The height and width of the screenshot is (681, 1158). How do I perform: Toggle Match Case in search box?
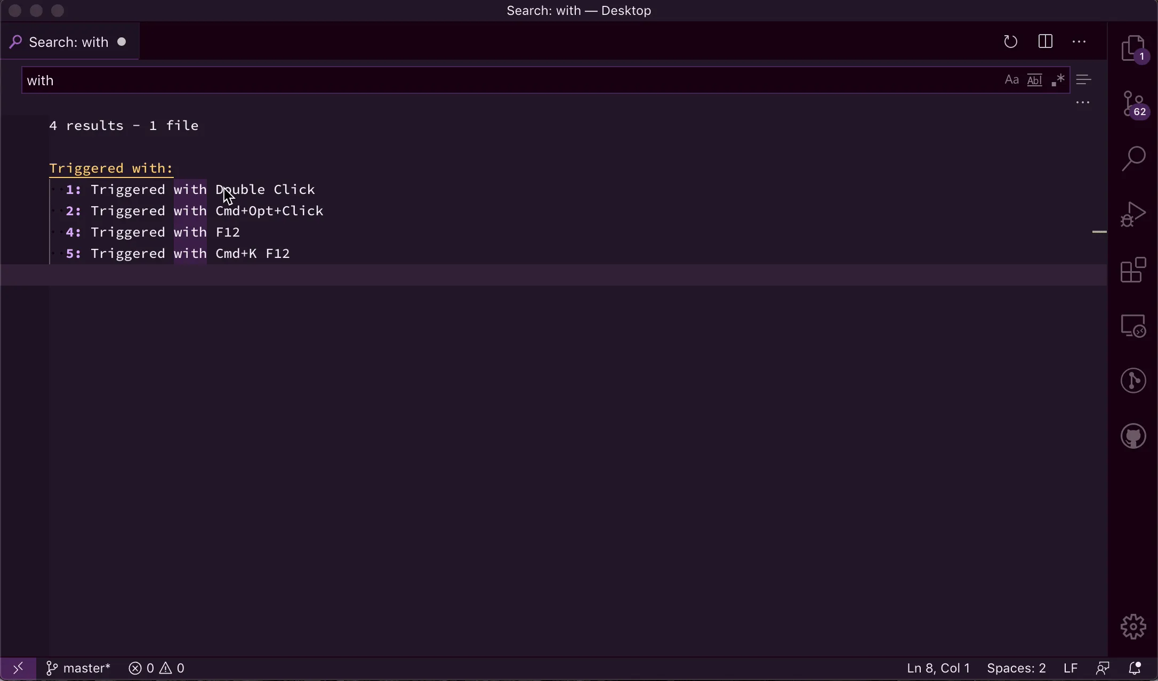pos(1011,80)
